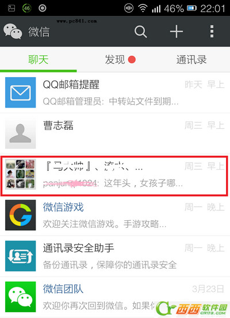Open the 微信团队 title link
230x318 pixels.
click(63, 289)
